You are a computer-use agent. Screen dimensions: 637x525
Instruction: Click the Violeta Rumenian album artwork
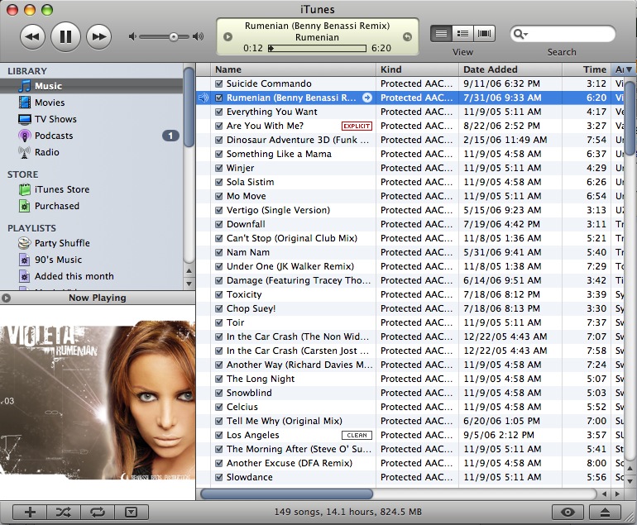click(98, 400)
